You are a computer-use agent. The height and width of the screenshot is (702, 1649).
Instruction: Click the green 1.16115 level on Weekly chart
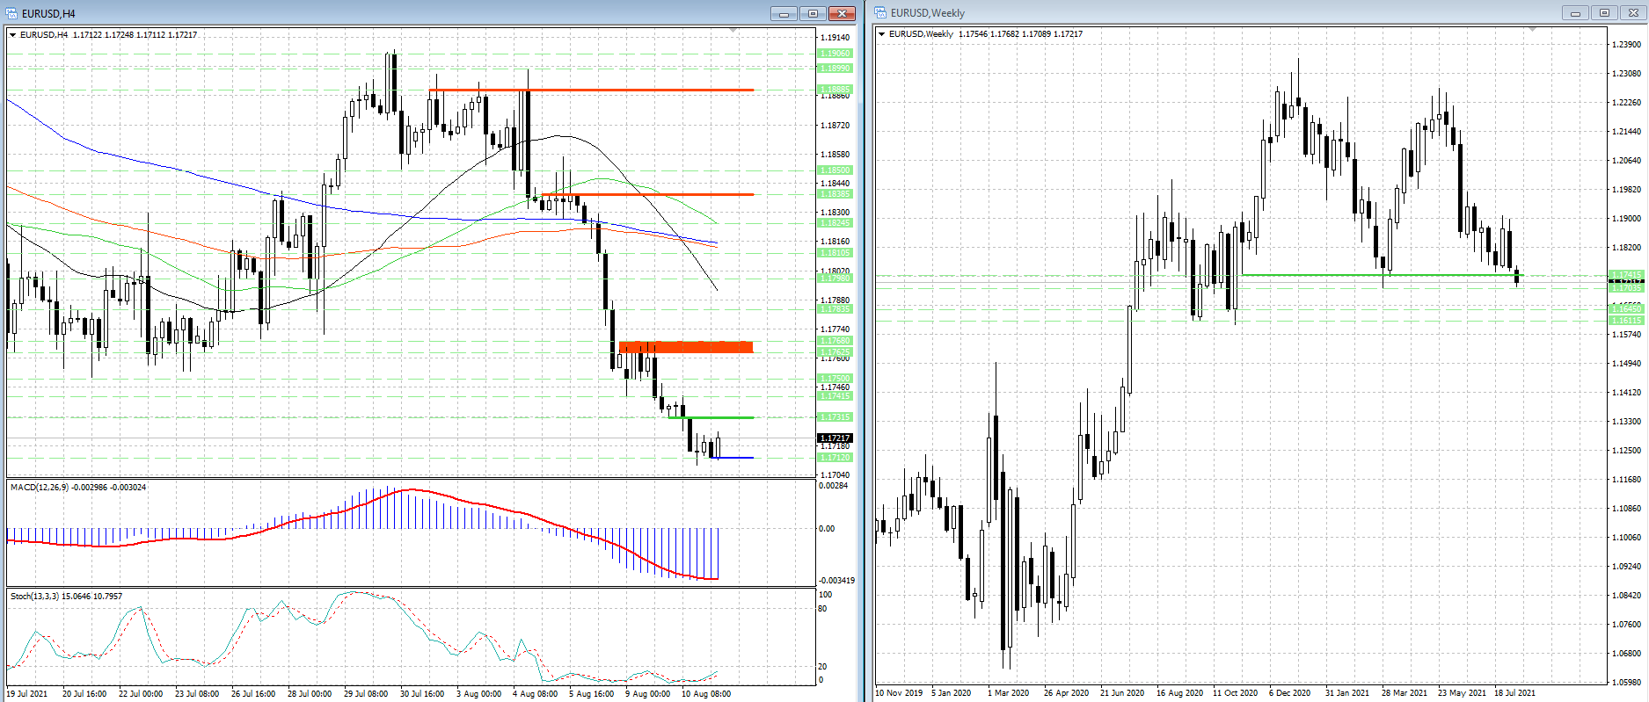click(1626, 321)
